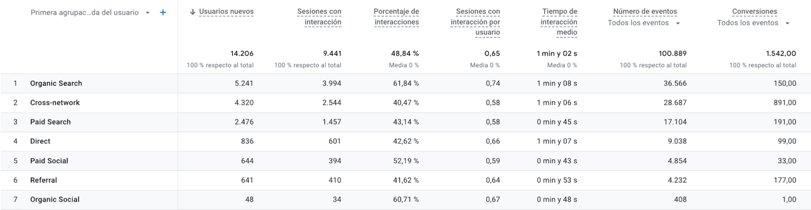Select the Cross-network row
Screen dimensions: 811x210
point(405,103)
